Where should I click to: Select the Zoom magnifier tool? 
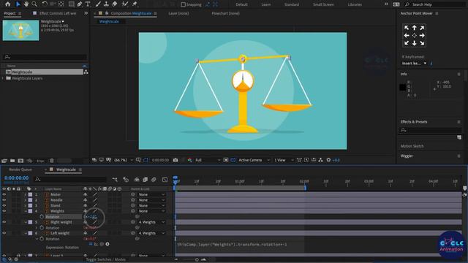(x=34, y=4)
